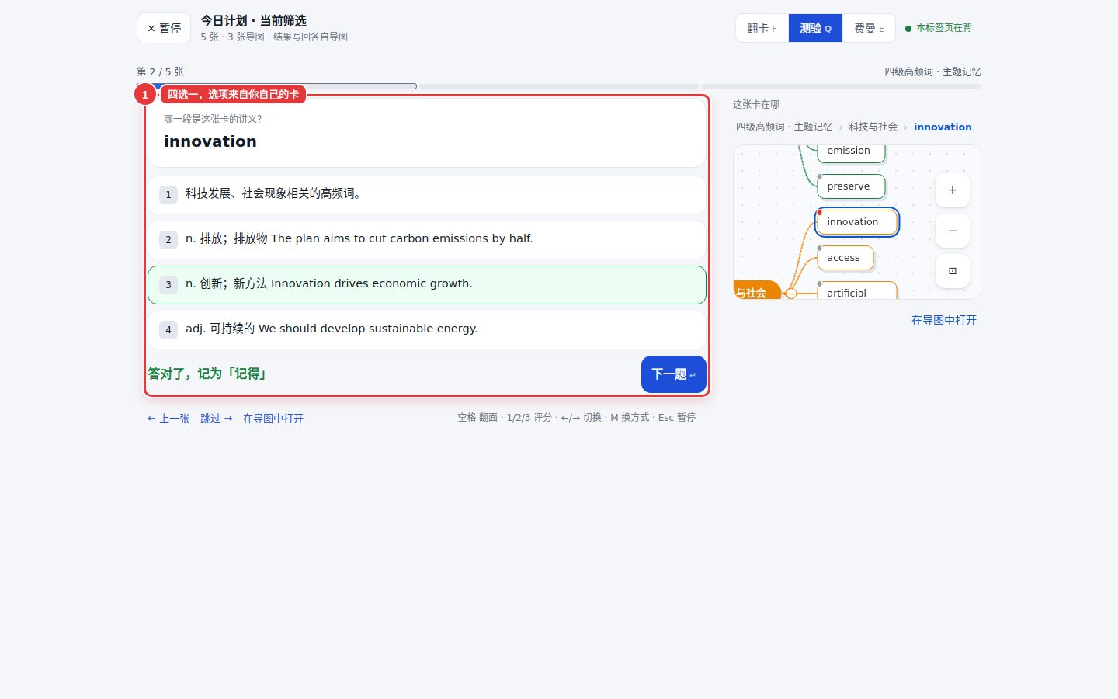Viewport: 1118px width, 699px height.
Task: Switch to 费曼 mode tab
Action: [x=869, y=28]
